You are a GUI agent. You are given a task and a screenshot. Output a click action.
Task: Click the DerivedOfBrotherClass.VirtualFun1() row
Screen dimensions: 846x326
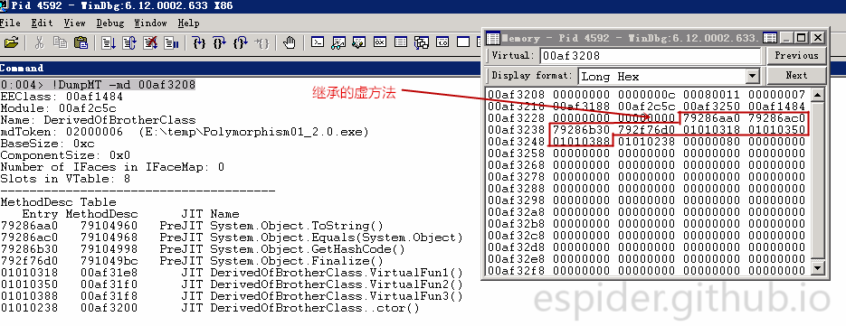pyautogui.click(x=232, y=273)
